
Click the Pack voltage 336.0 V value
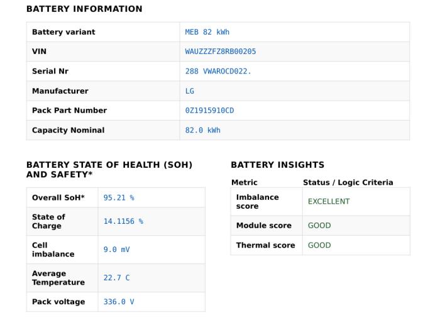[119, 302]
